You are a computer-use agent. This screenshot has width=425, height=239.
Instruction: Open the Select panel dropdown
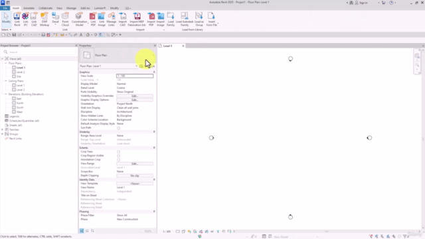click(x=6, y=29)
